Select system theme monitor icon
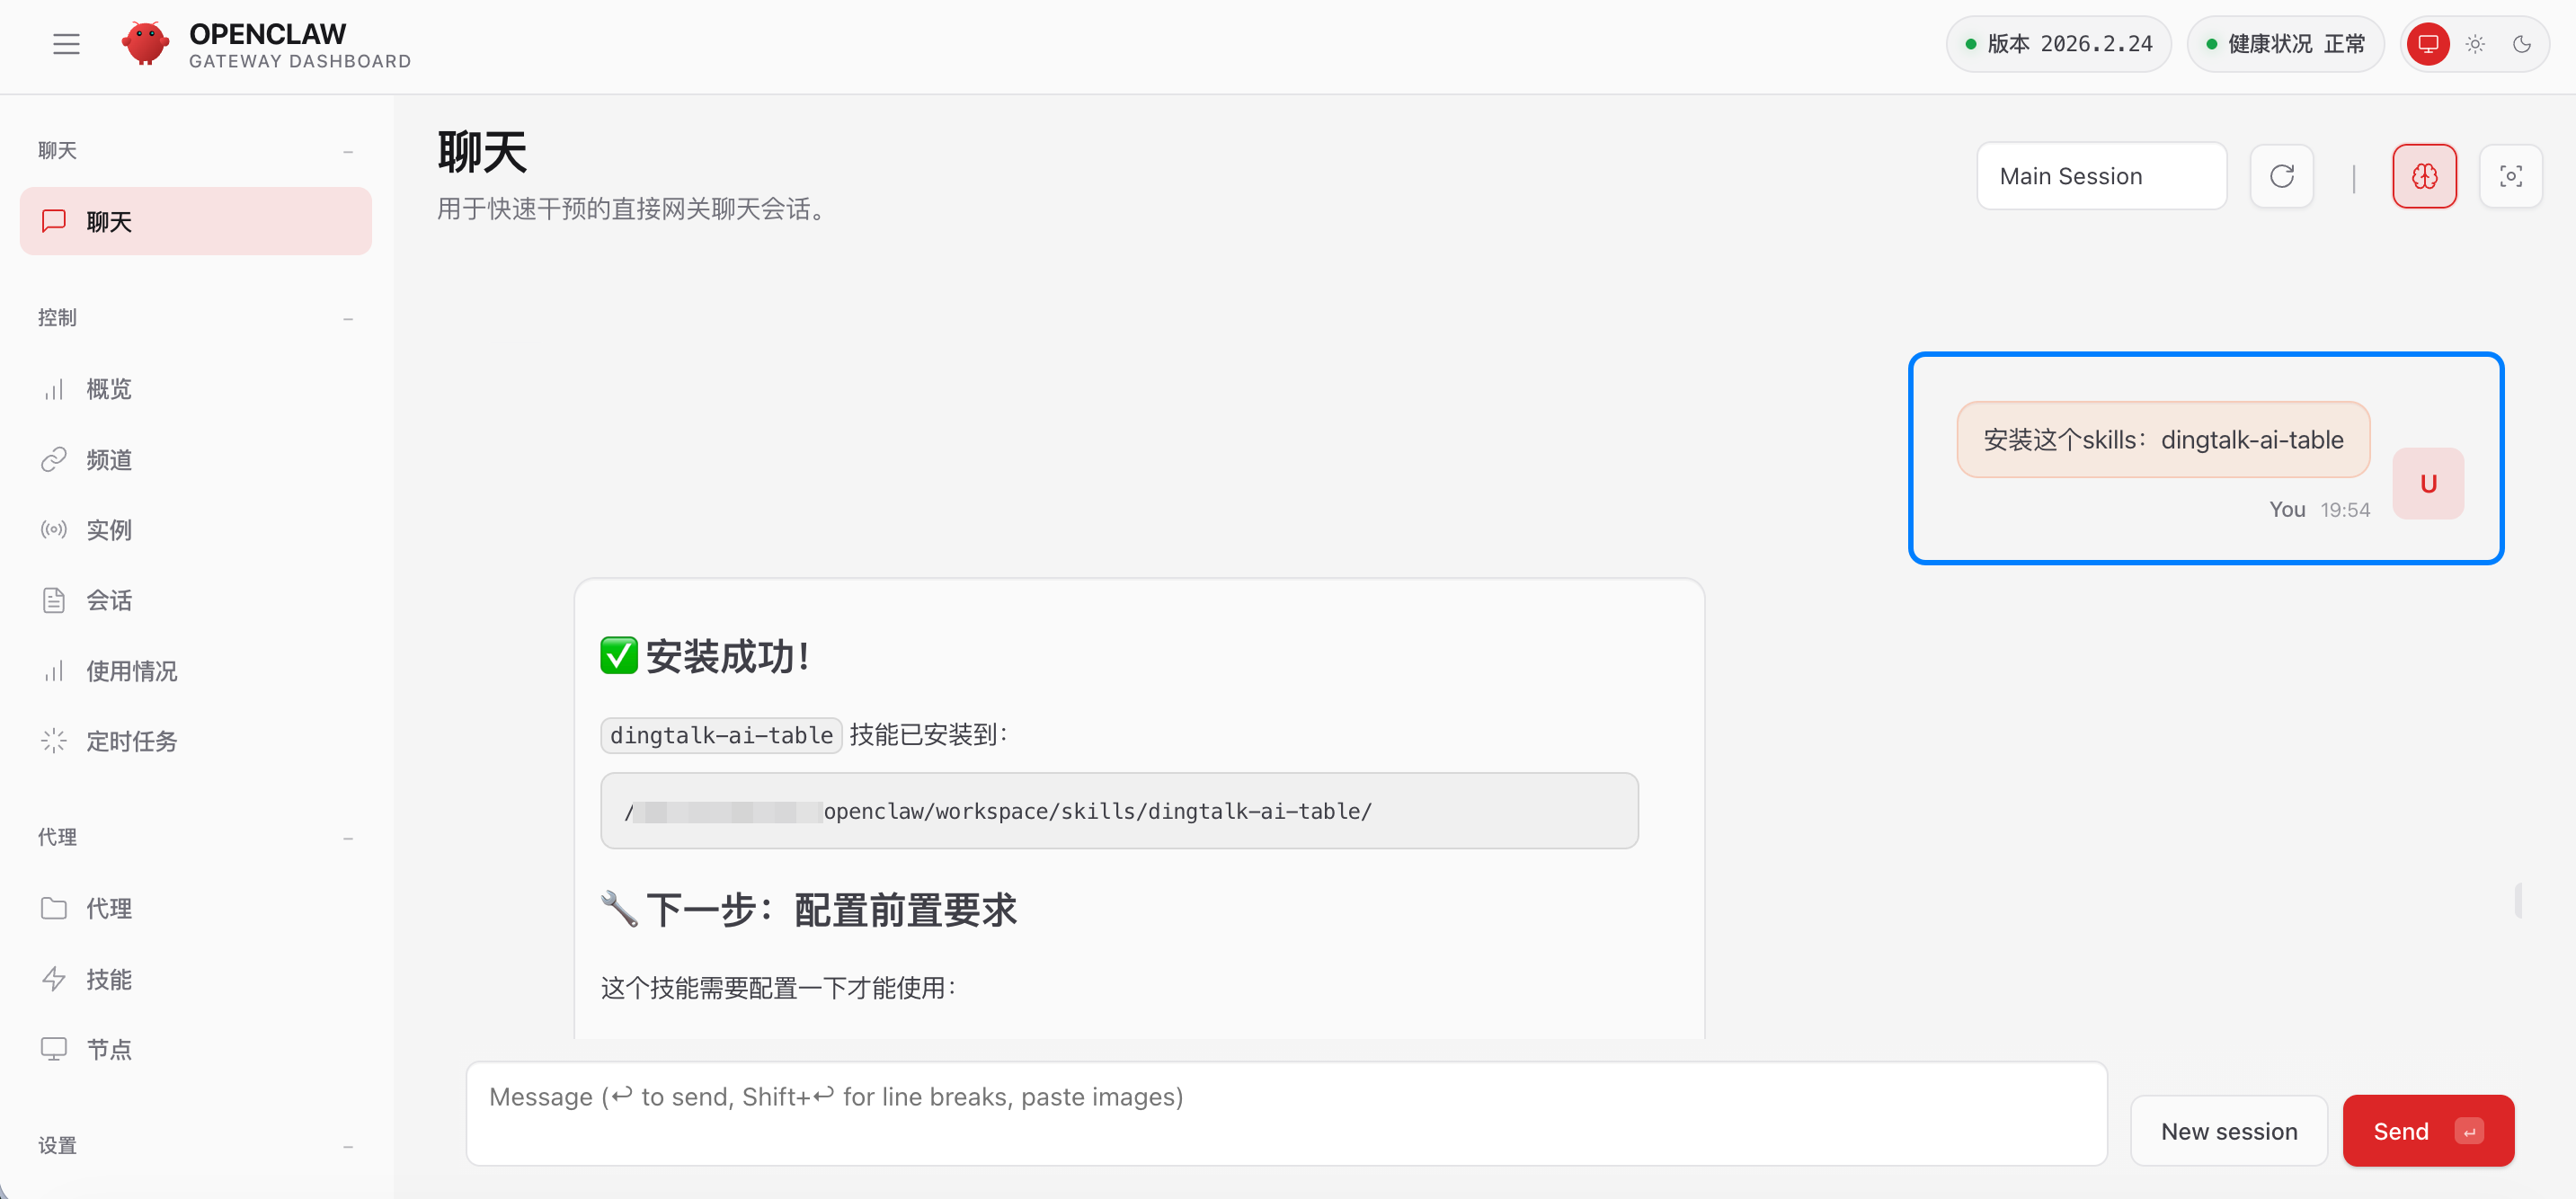Screen dimensions: 2576x1199 (2428, 44)
